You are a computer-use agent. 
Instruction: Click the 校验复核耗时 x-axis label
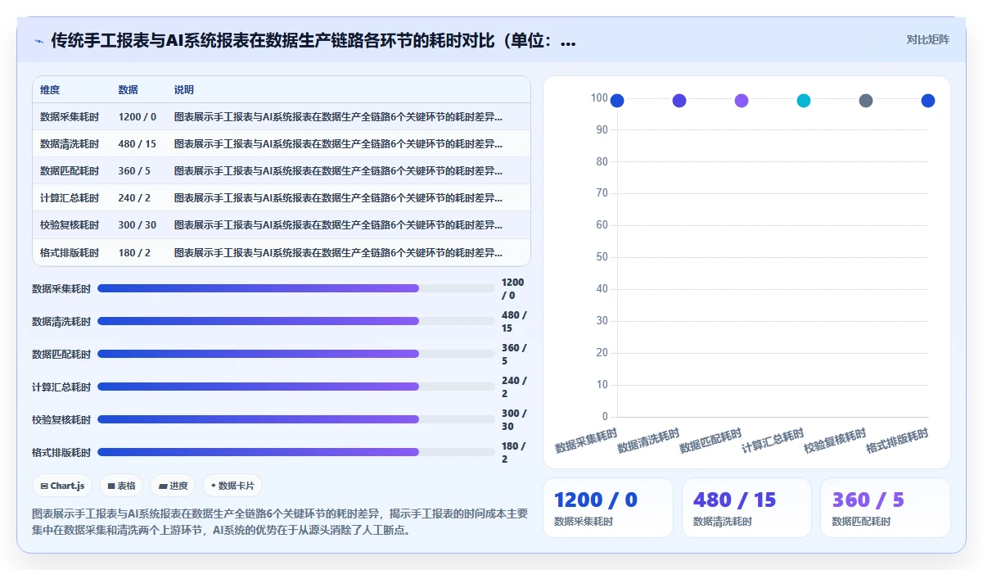click(x=835, y=441)
